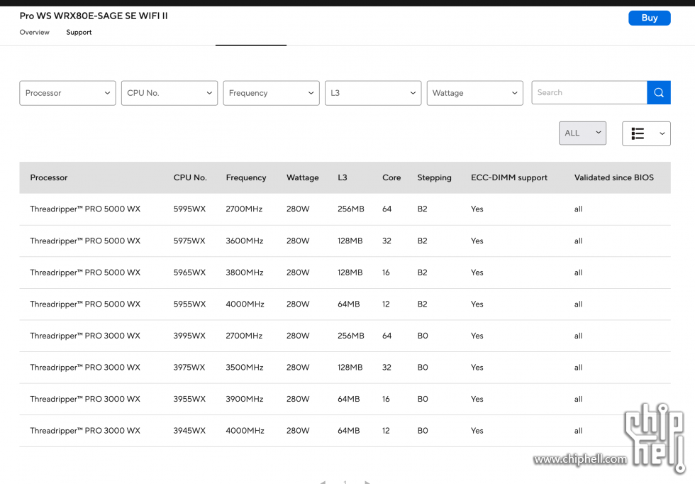
Task: Click Yes ECC value in 3955WX row
Action: [x=477, y=400]
